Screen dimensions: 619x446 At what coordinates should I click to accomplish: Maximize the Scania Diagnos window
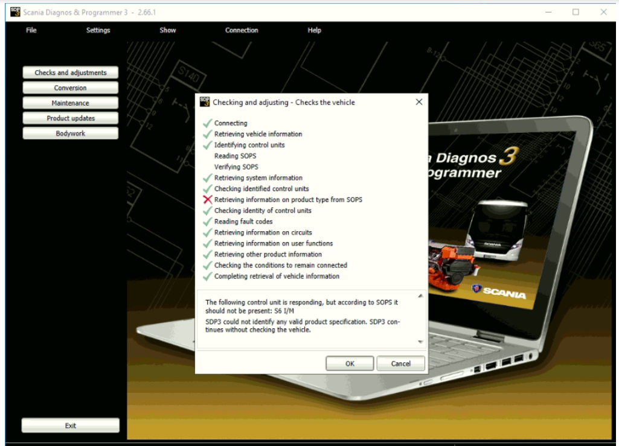click(576, 12)
